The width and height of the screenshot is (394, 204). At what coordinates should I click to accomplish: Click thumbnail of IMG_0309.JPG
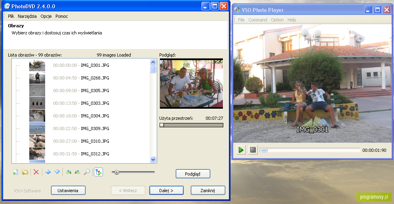click(x=37, y=128)
